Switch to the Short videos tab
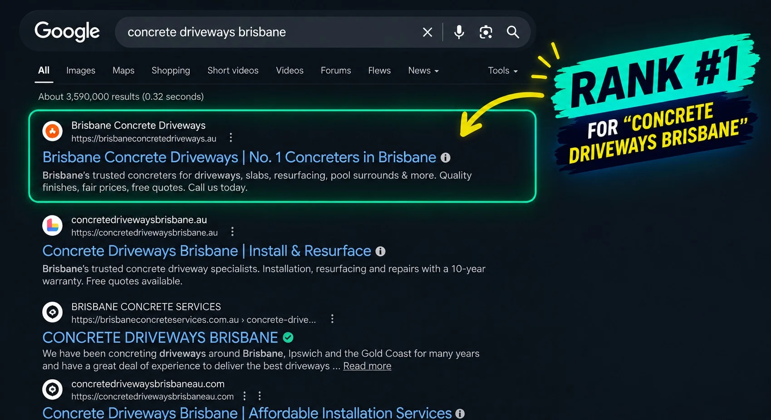Screen dimensions: 771x420 (x=233, y=71)
